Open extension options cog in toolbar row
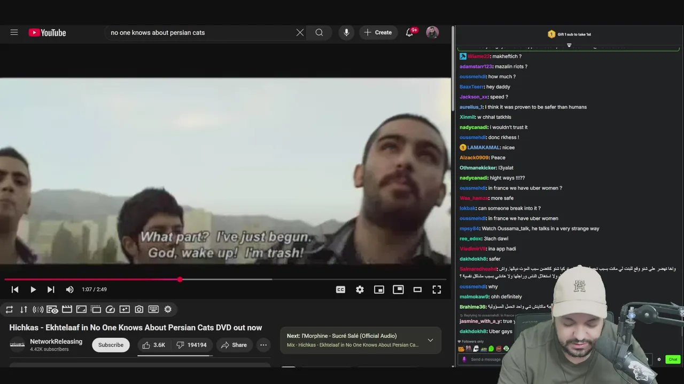Screen dimensions: 684x384 coord(168,309)
